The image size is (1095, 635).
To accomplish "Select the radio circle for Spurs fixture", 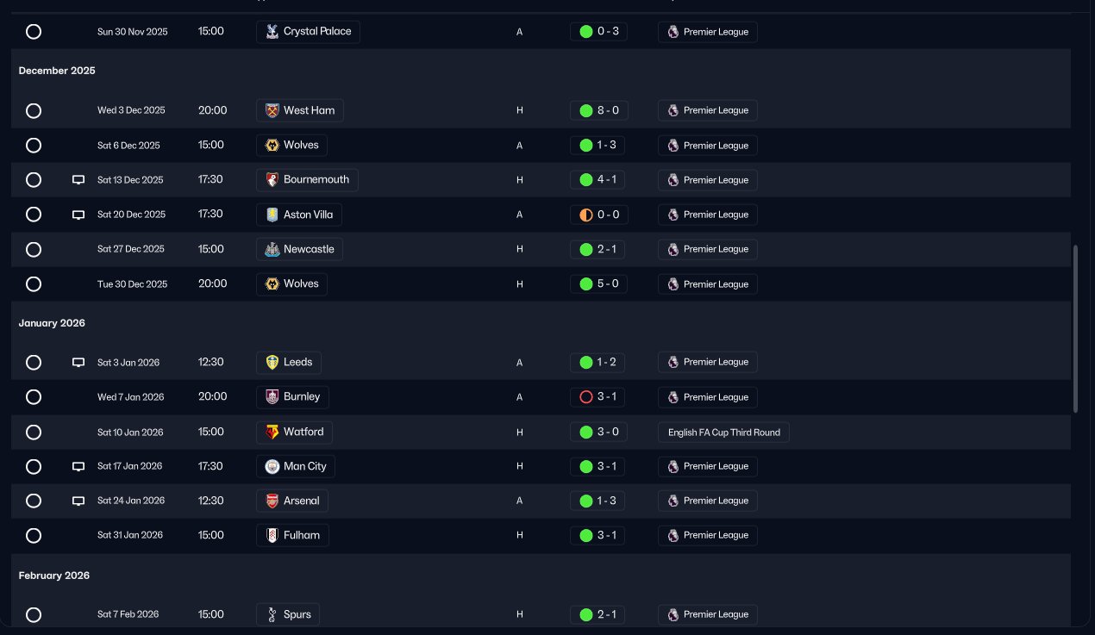I will point(34,615).
